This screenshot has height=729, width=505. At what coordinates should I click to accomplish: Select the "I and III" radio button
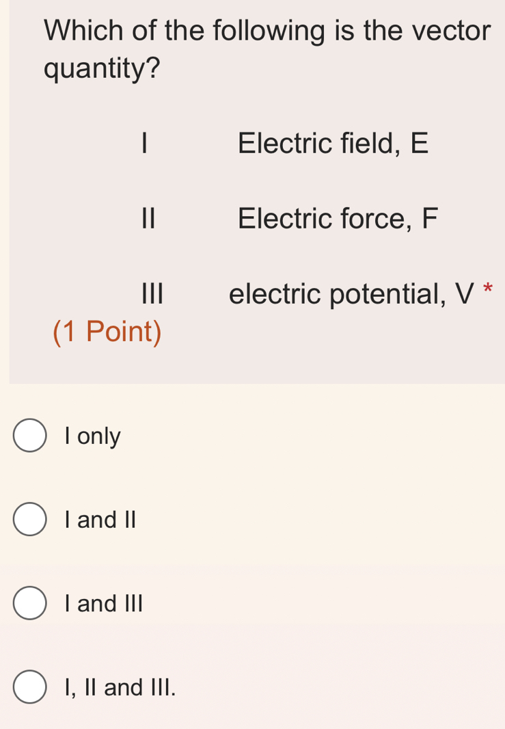(29, 603)
